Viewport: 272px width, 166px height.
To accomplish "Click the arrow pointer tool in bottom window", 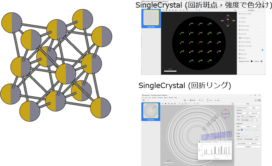I will [166, 104].
